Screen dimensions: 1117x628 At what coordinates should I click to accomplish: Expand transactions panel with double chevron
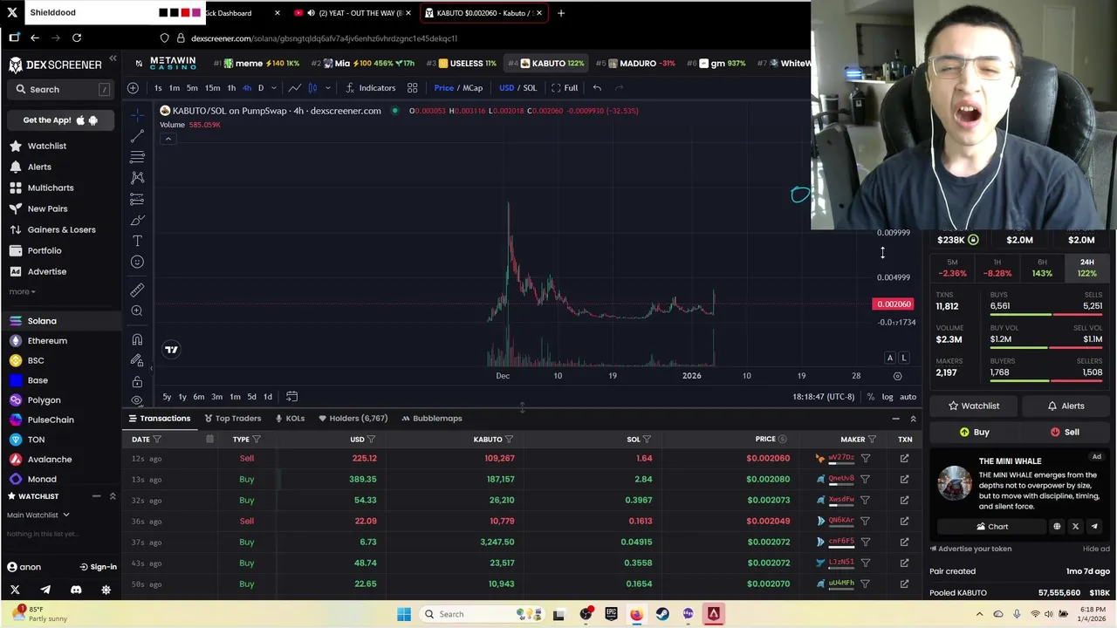point(913,419)
